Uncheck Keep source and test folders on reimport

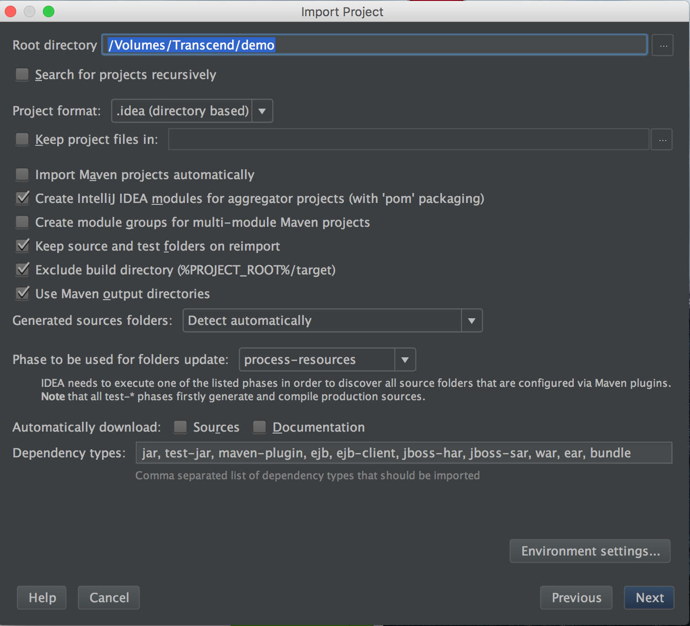pyautogui.click(x=22, y=246)
